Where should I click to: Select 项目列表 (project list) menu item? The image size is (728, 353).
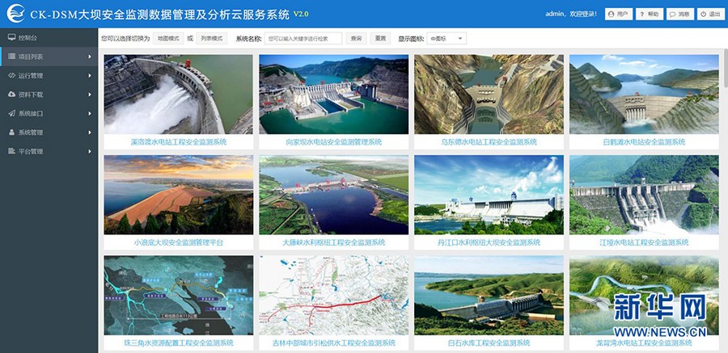tap(31, 57)
